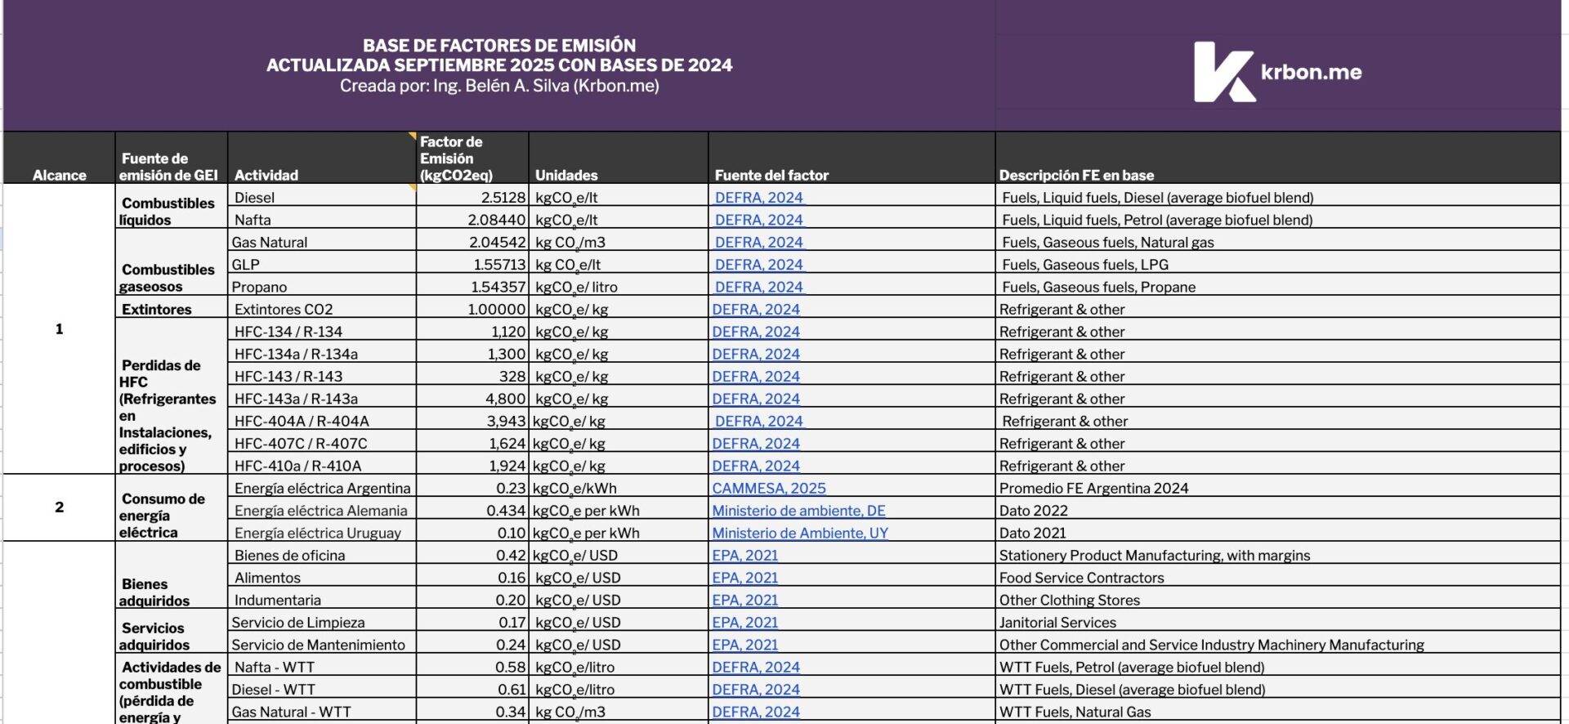Open DEFRA, 2024 link for HFC-404A / R-404A
The width and height of the screenshot is (1569, 724).
(758, 421)
